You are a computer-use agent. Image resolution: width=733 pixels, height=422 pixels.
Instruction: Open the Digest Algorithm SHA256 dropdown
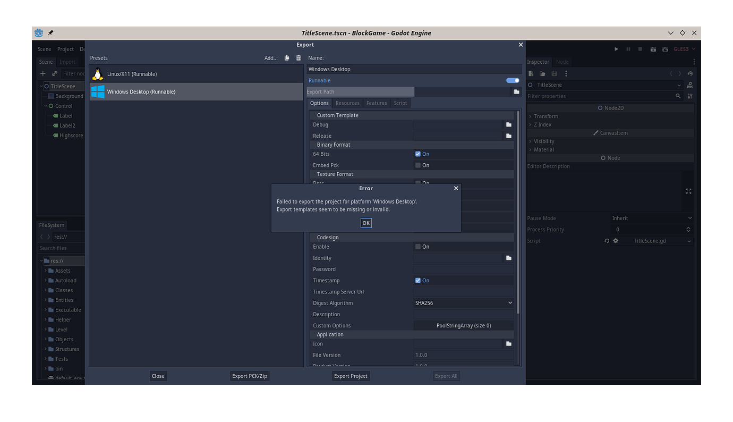pos(463,302)
